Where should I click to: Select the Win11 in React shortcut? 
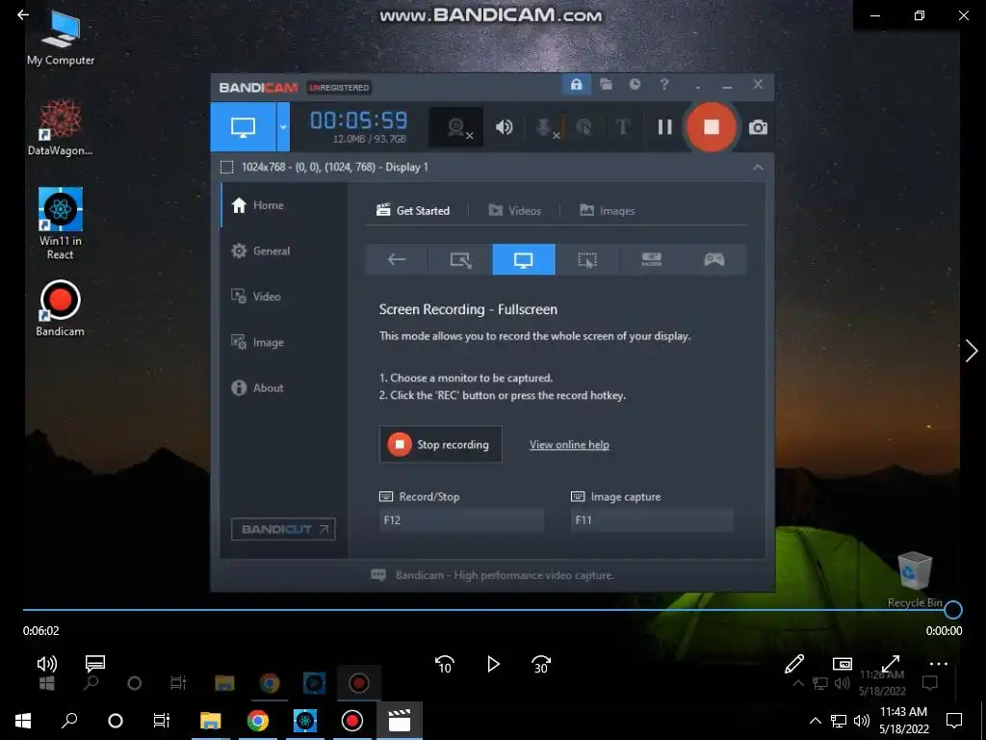pyautogui.click(x=61, y=224)
